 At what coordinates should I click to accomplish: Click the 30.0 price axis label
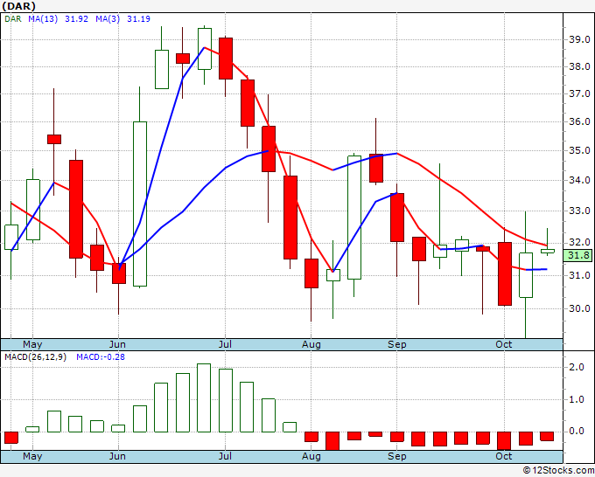pyautogui.click(x=579, y=308)
